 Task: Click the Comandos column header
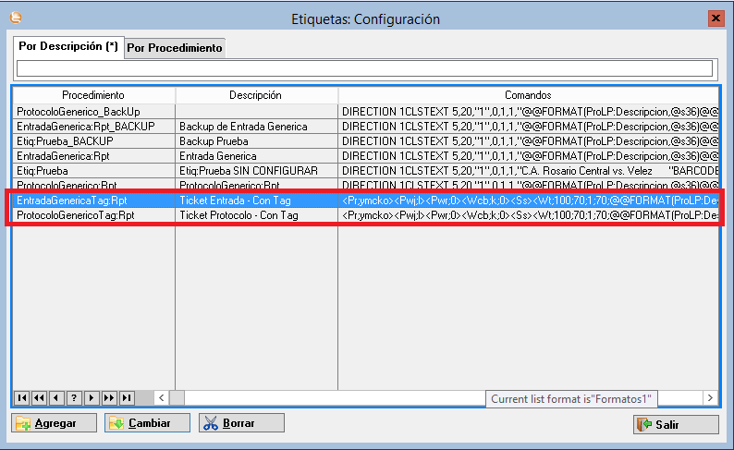tap(527, 95)
